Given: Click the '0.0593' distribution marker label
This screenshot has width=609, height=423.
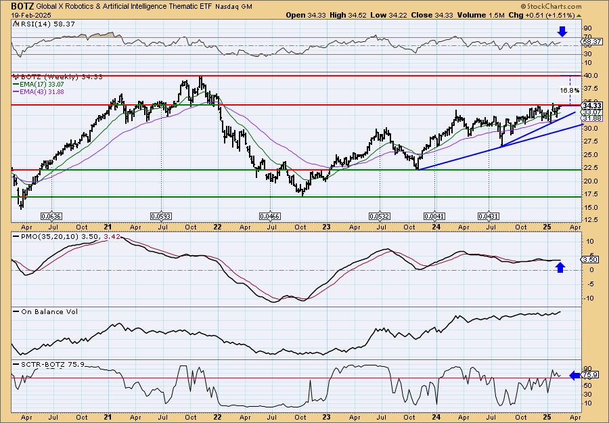Looking at the screenshot, I should [161, 216].
